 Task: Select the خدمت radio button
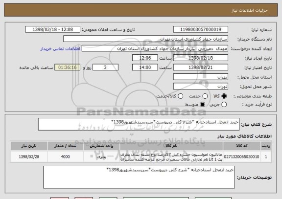point(205,96)
